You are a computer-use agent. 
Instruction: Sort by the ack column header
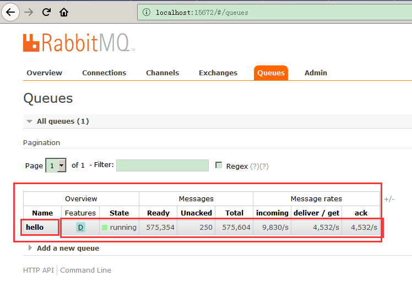pyautogui.click(x=361, y=213)
